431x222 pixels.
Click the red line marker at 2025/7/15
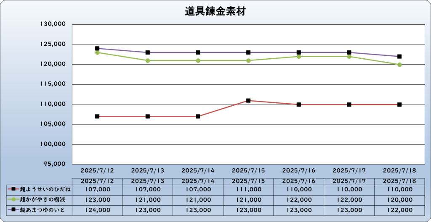click(248, 101)
